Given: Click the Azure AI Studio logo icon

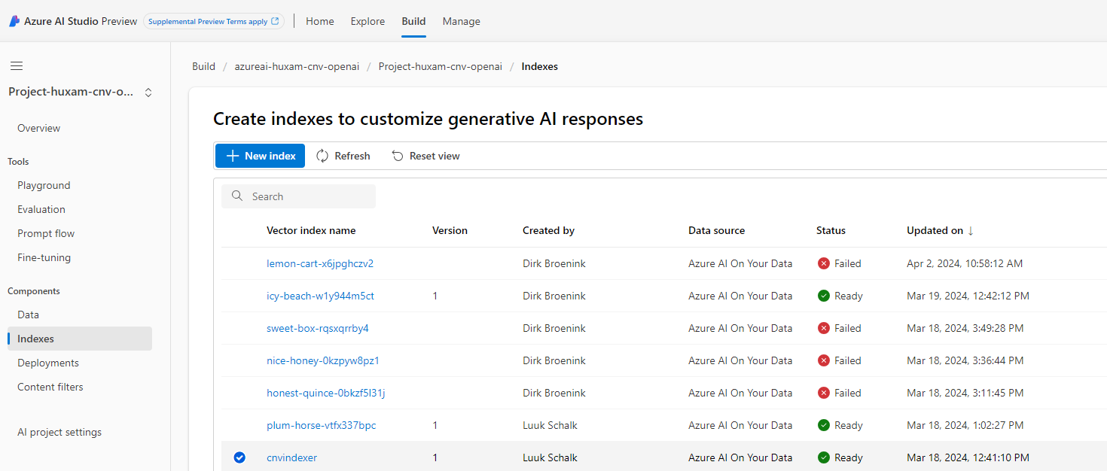Looking at the screenshot, I should (14, 21).
